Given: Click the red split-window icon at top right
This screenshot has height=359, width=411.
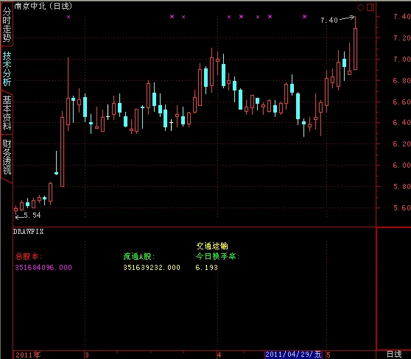Looking at the screenshot, I should point(370,7).
